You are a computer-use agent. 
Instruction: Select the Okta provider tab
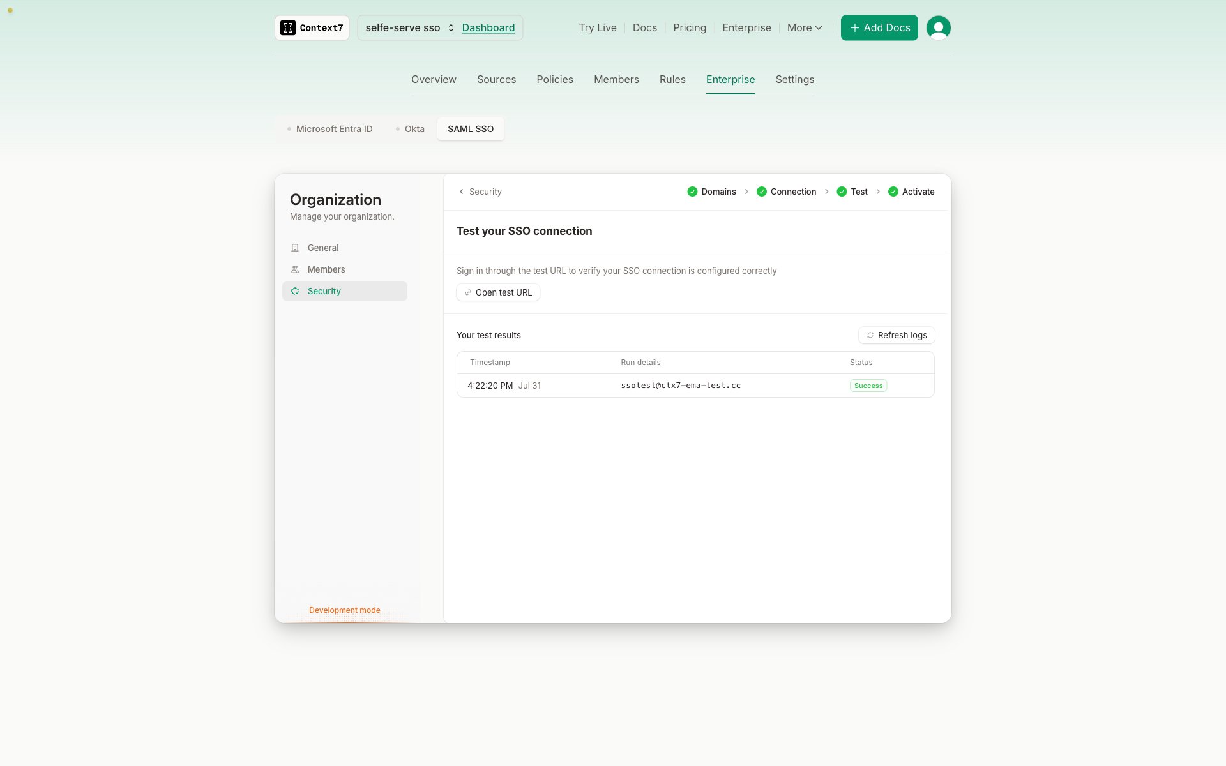pyautogui.click(x=410, y=129)
